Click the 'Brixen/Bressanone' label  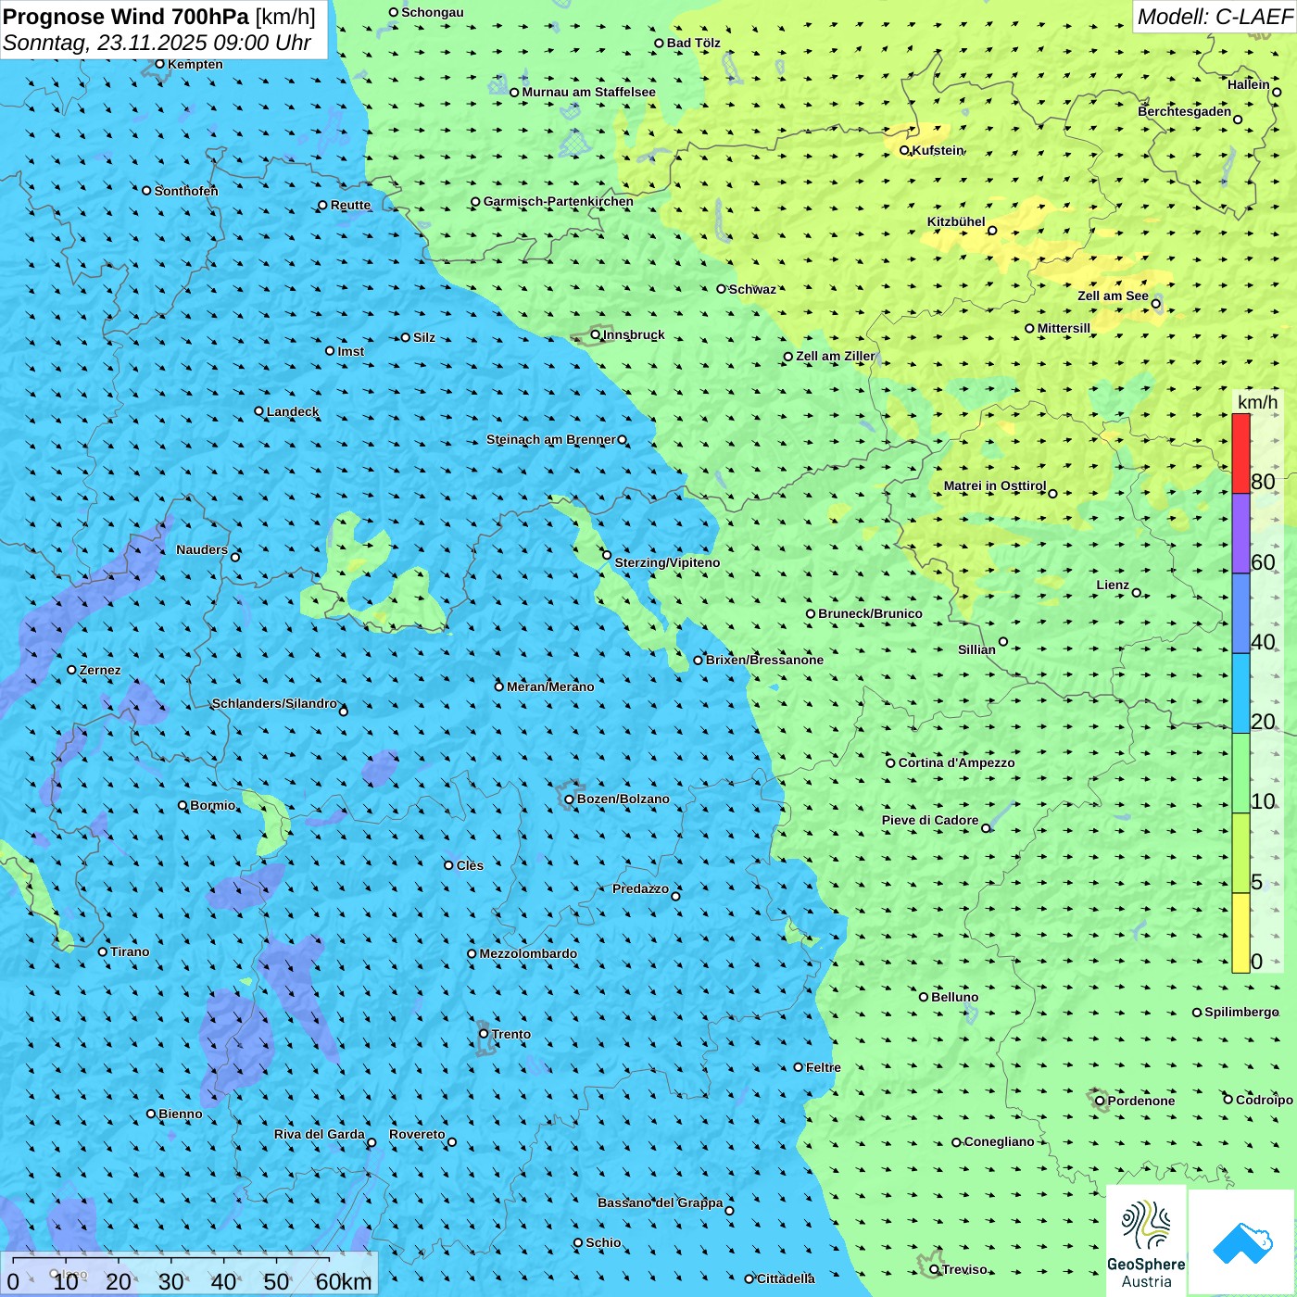click(764, 660)
